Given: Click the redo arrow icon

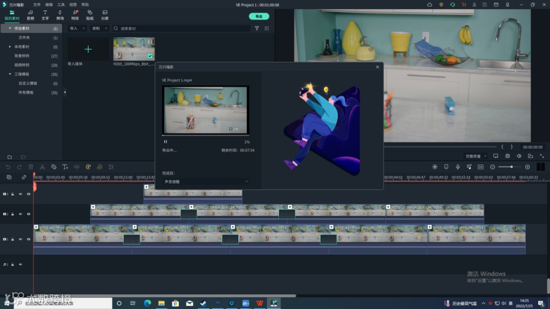Looking at the screenshot, I should click(19, 167).
